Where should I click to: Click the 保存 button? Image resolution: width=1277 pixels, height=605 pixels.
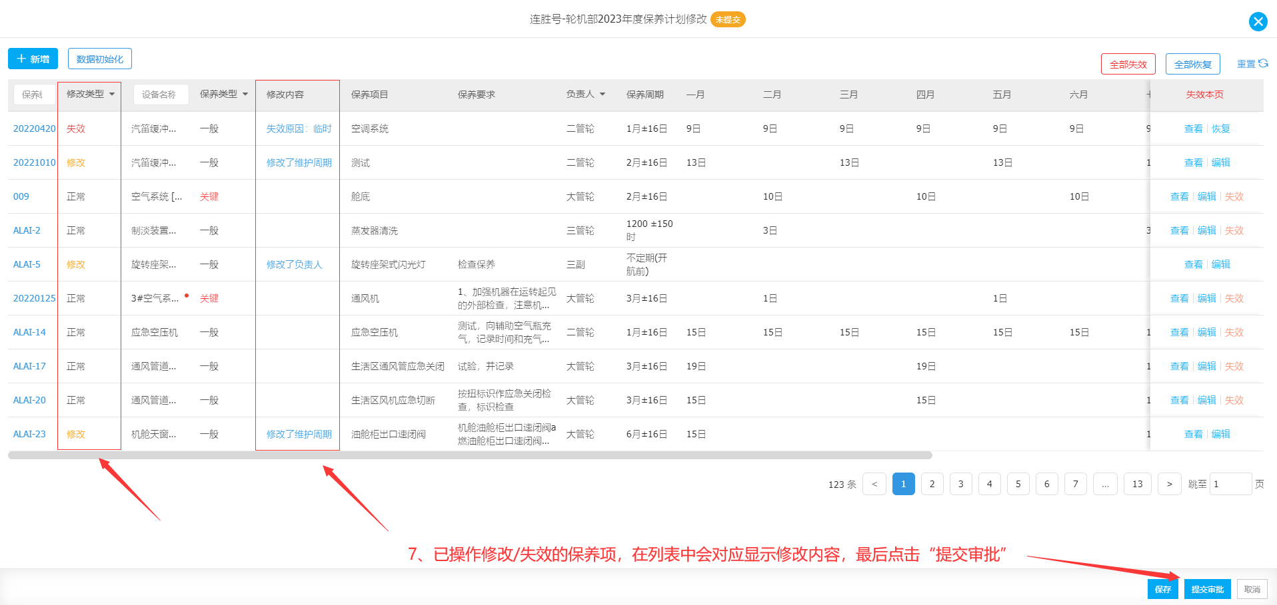(x=1162, y=589)
